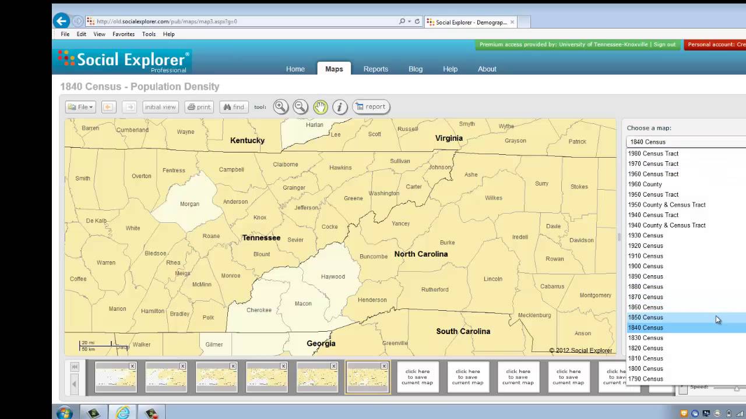Select the Pan hand tool
Viewport: 746px width, 419px height.
tap(320, 106)
